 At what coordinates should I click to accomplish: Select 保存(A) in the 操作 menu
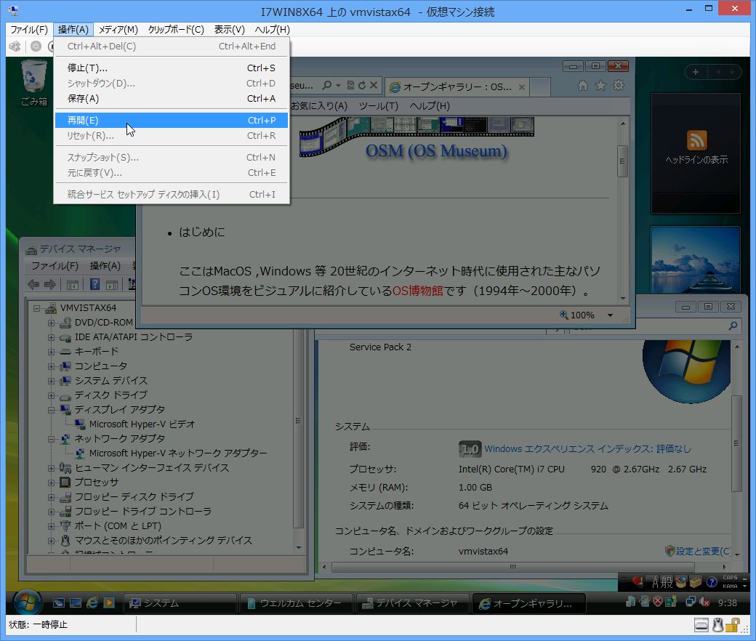(x=171, y=98)
